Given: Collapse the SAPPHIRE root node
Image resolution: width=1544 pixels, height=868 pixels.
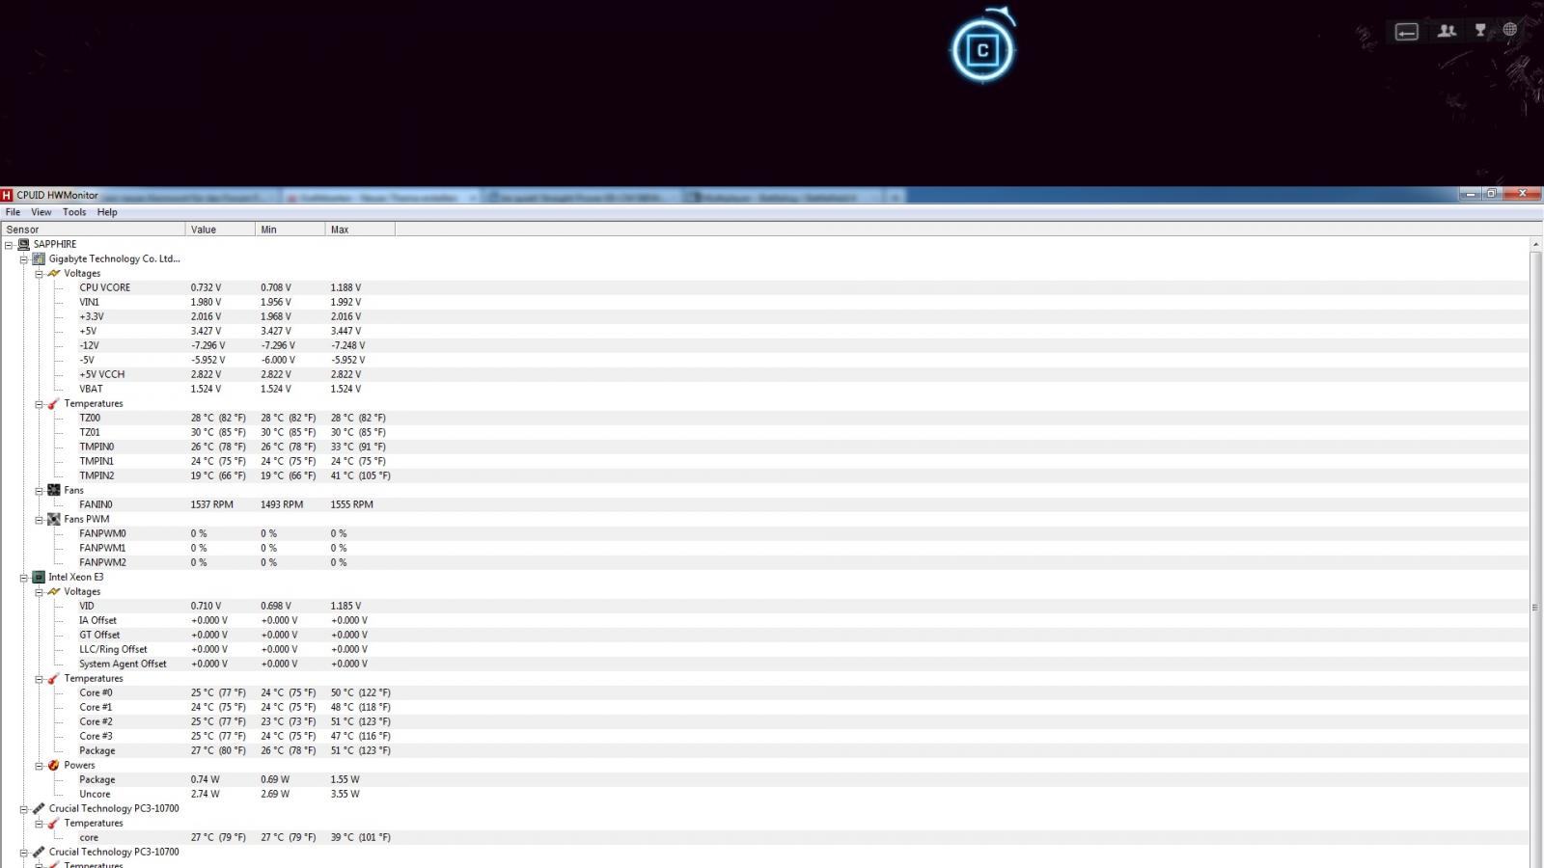Looking at the screenshot, I should coord(9,244).
